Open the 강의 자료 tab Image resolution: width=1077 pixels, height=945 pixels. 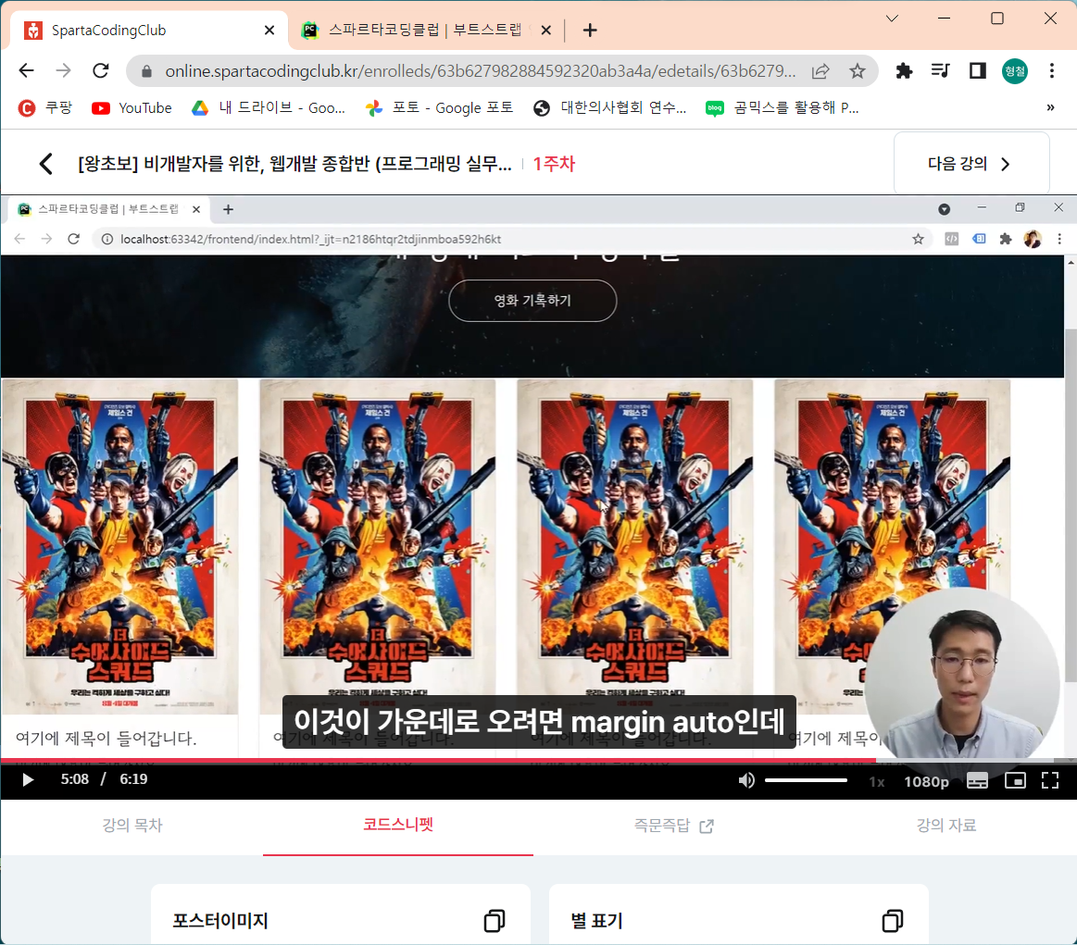[946, 825]
